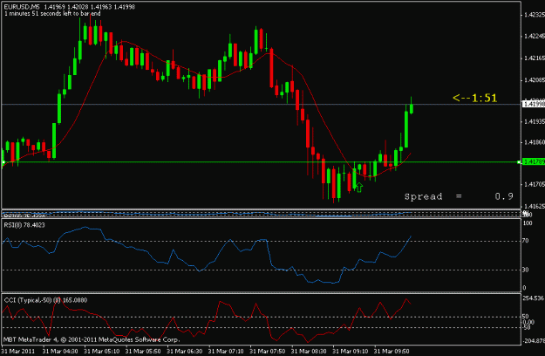Click CCI scale value -204.878
The height and width of the screenshot is (356, 545).
click(x=533, y=341)
